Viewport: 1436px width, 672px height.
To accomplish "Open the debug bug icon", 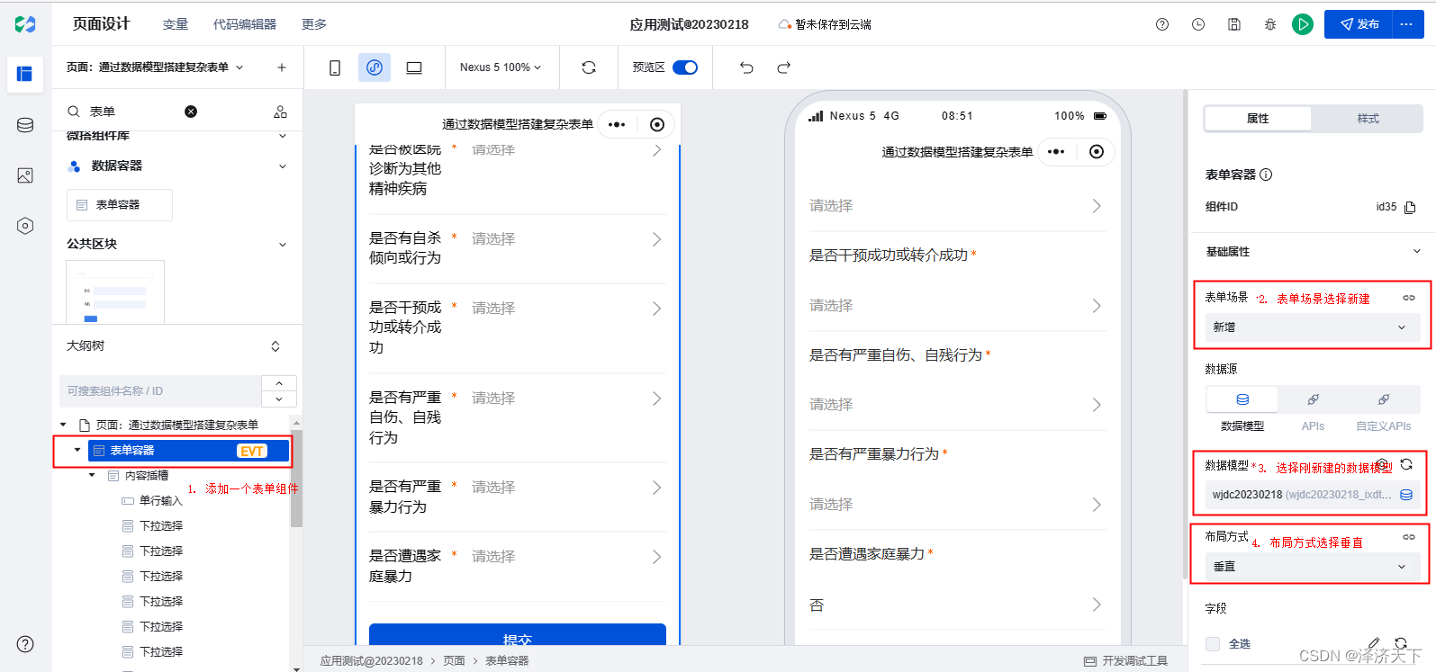I will tap(1270, 24).
